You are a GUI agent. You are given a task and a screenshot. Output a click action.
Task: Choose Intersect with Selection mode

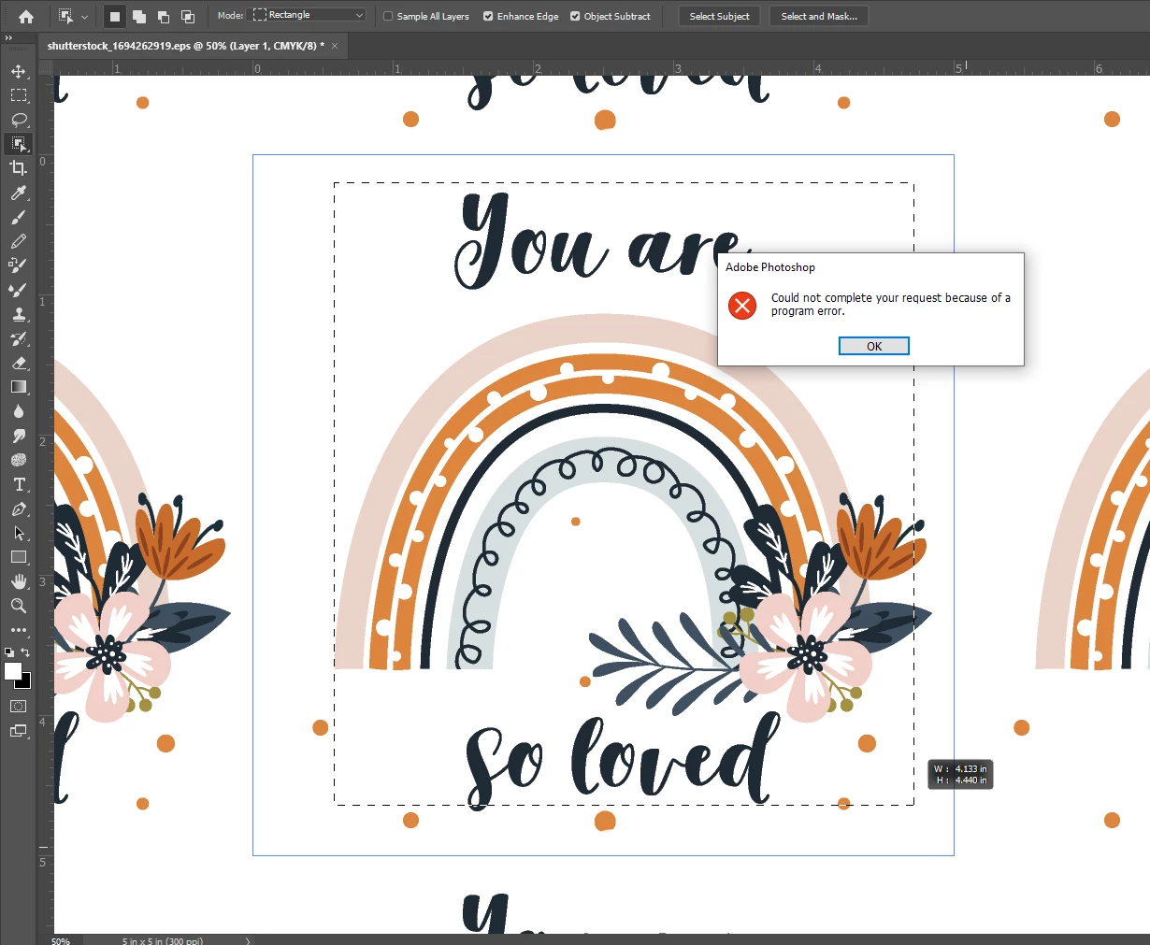pos(188,16)
